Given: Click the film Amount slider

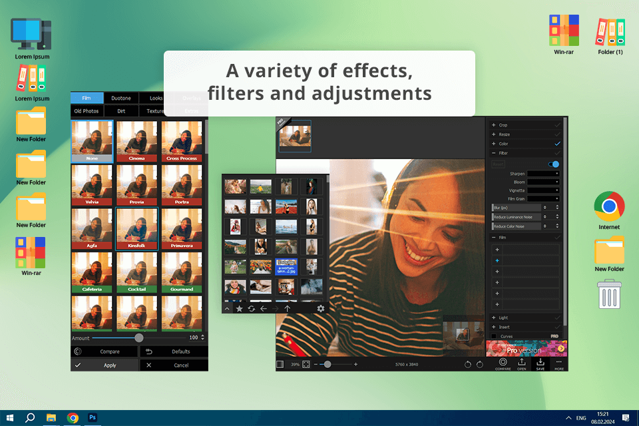Looking at the screenshot, I should [x=139, y=337].
